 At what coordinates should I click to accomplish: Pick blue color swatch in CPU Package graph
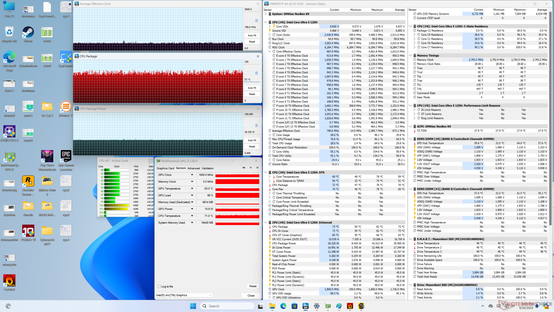click(x=257, y=73)
